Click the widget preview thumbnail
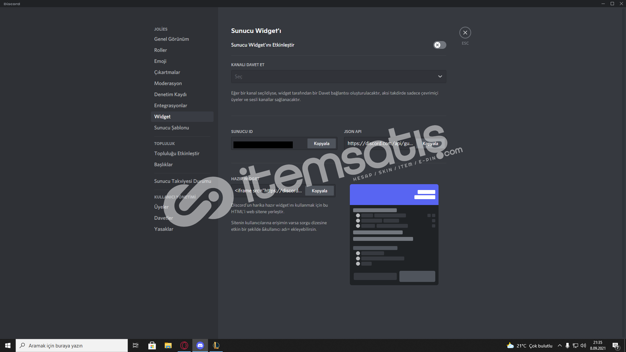The image size is (626, 352). [x=394, y=235]
